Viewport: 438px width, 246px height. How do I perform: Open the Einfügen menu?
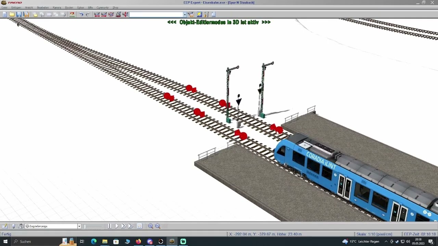(16, 8)
